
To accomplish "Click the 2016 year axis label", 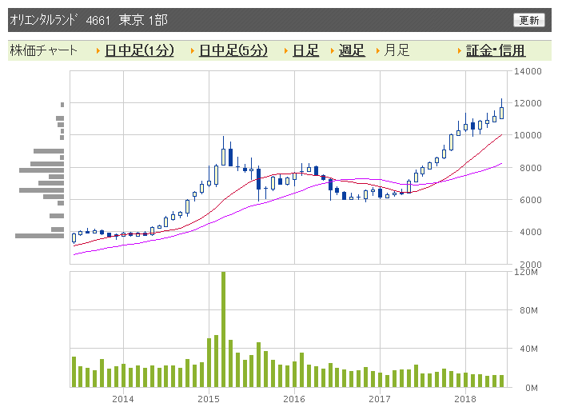I will point(294,399).
